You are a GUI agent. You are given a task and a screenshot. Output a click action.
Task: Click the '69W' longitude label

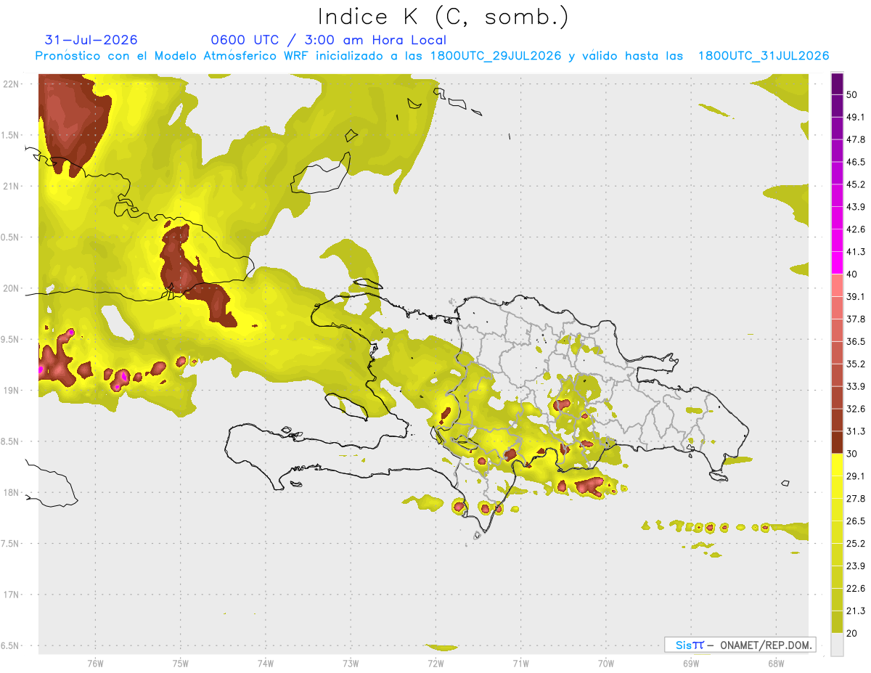pyautogui.click(x=691, y=663)
